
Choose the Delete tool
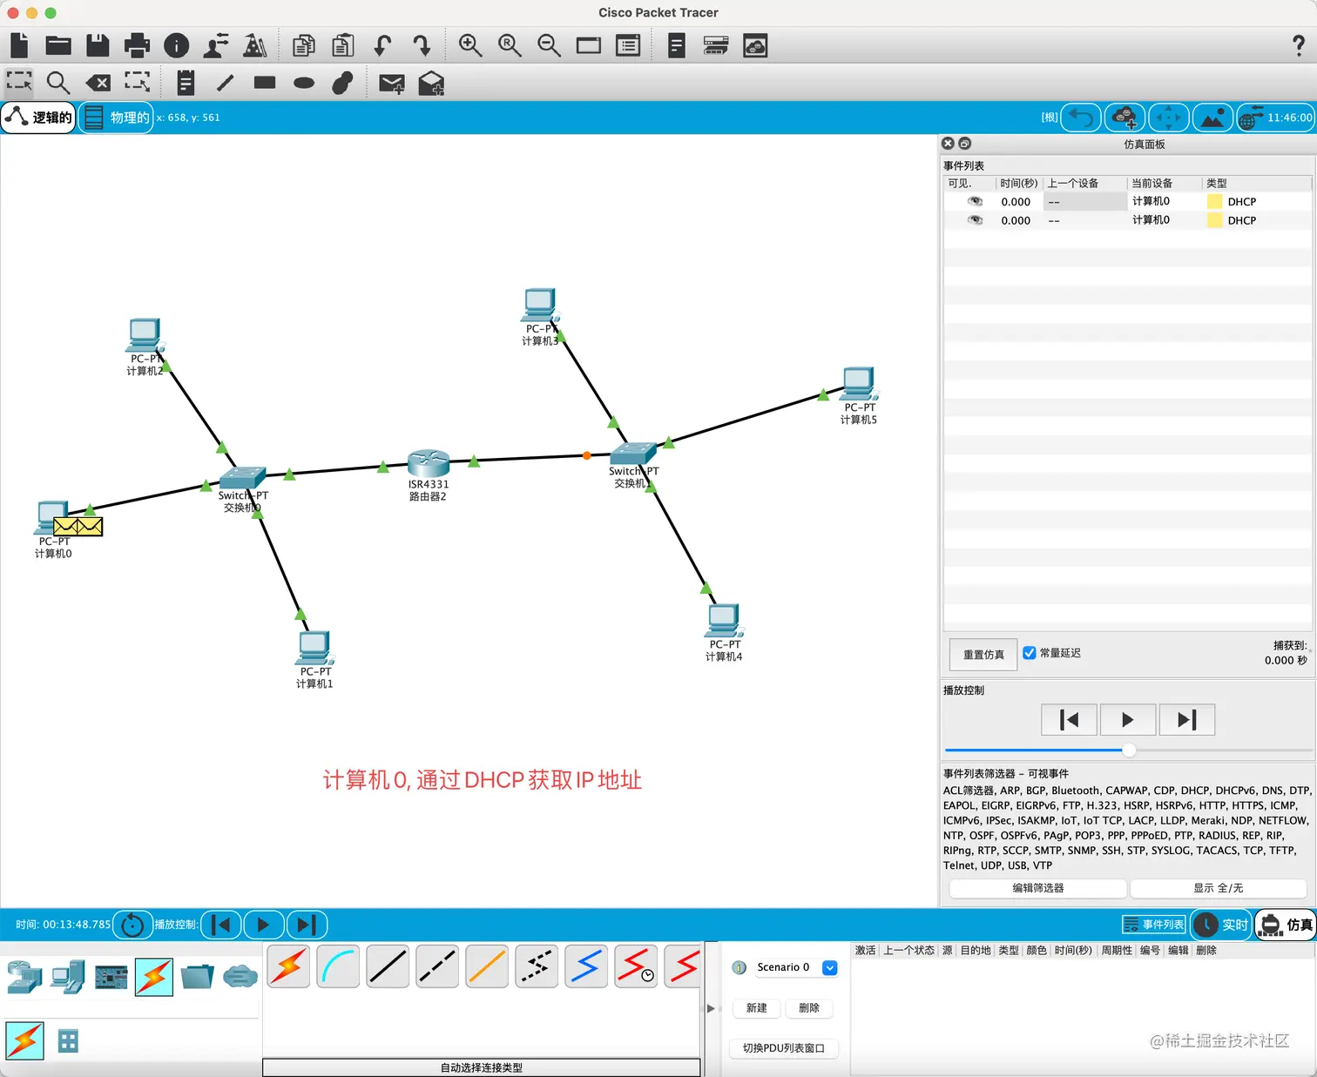pyautogui.click(x=98, y=83)
